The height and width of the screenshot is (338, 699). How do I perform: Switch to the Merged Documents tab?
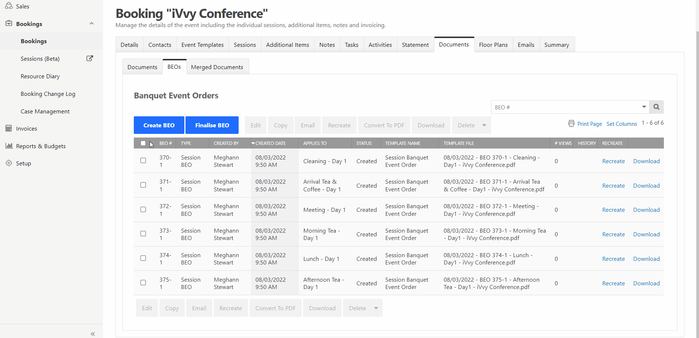[x=217, y=67]
